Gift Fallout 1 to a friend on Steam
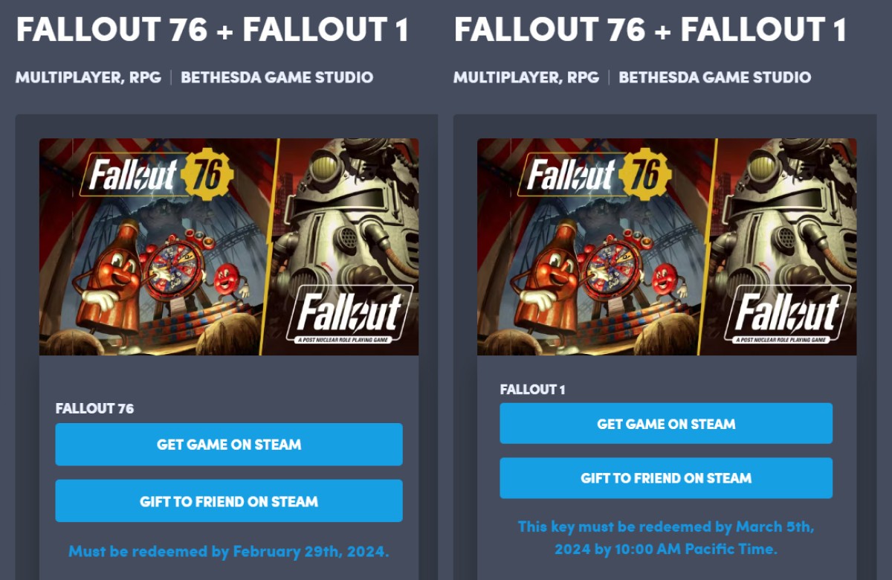Screen dimensions: 892x580 (x=666, y=478)
